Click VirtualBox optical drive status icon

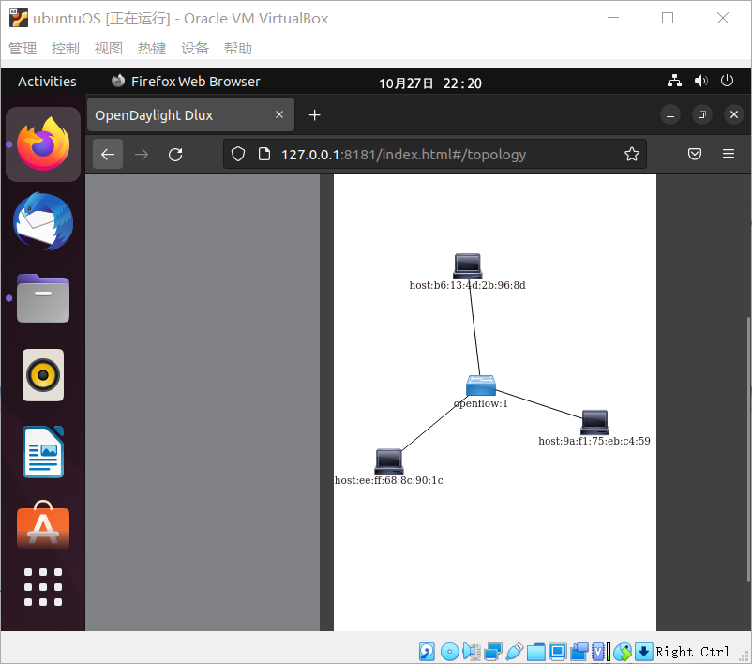[x=450, y=652]
